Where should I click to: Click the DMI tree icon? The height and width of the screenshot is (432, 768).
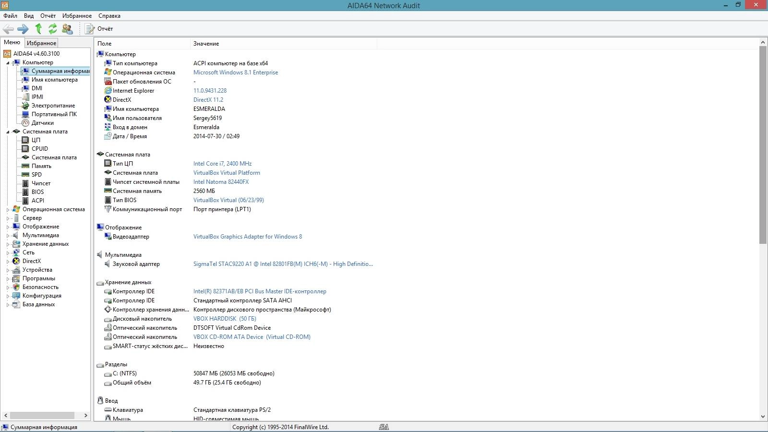click(x=25, y=88)
